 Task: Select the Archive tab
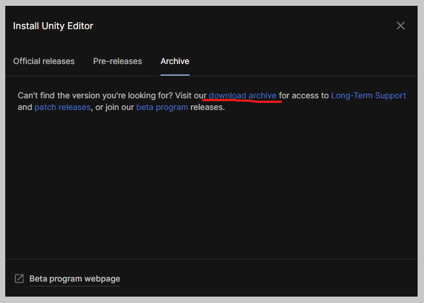pos(175,62)
